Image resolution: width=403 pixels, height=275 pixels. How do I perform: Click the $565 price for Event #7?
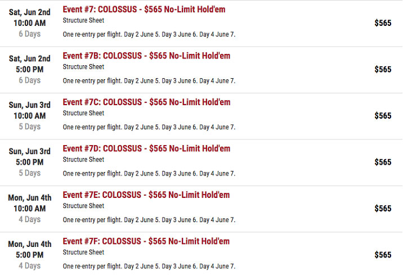[x=383, y=23]
